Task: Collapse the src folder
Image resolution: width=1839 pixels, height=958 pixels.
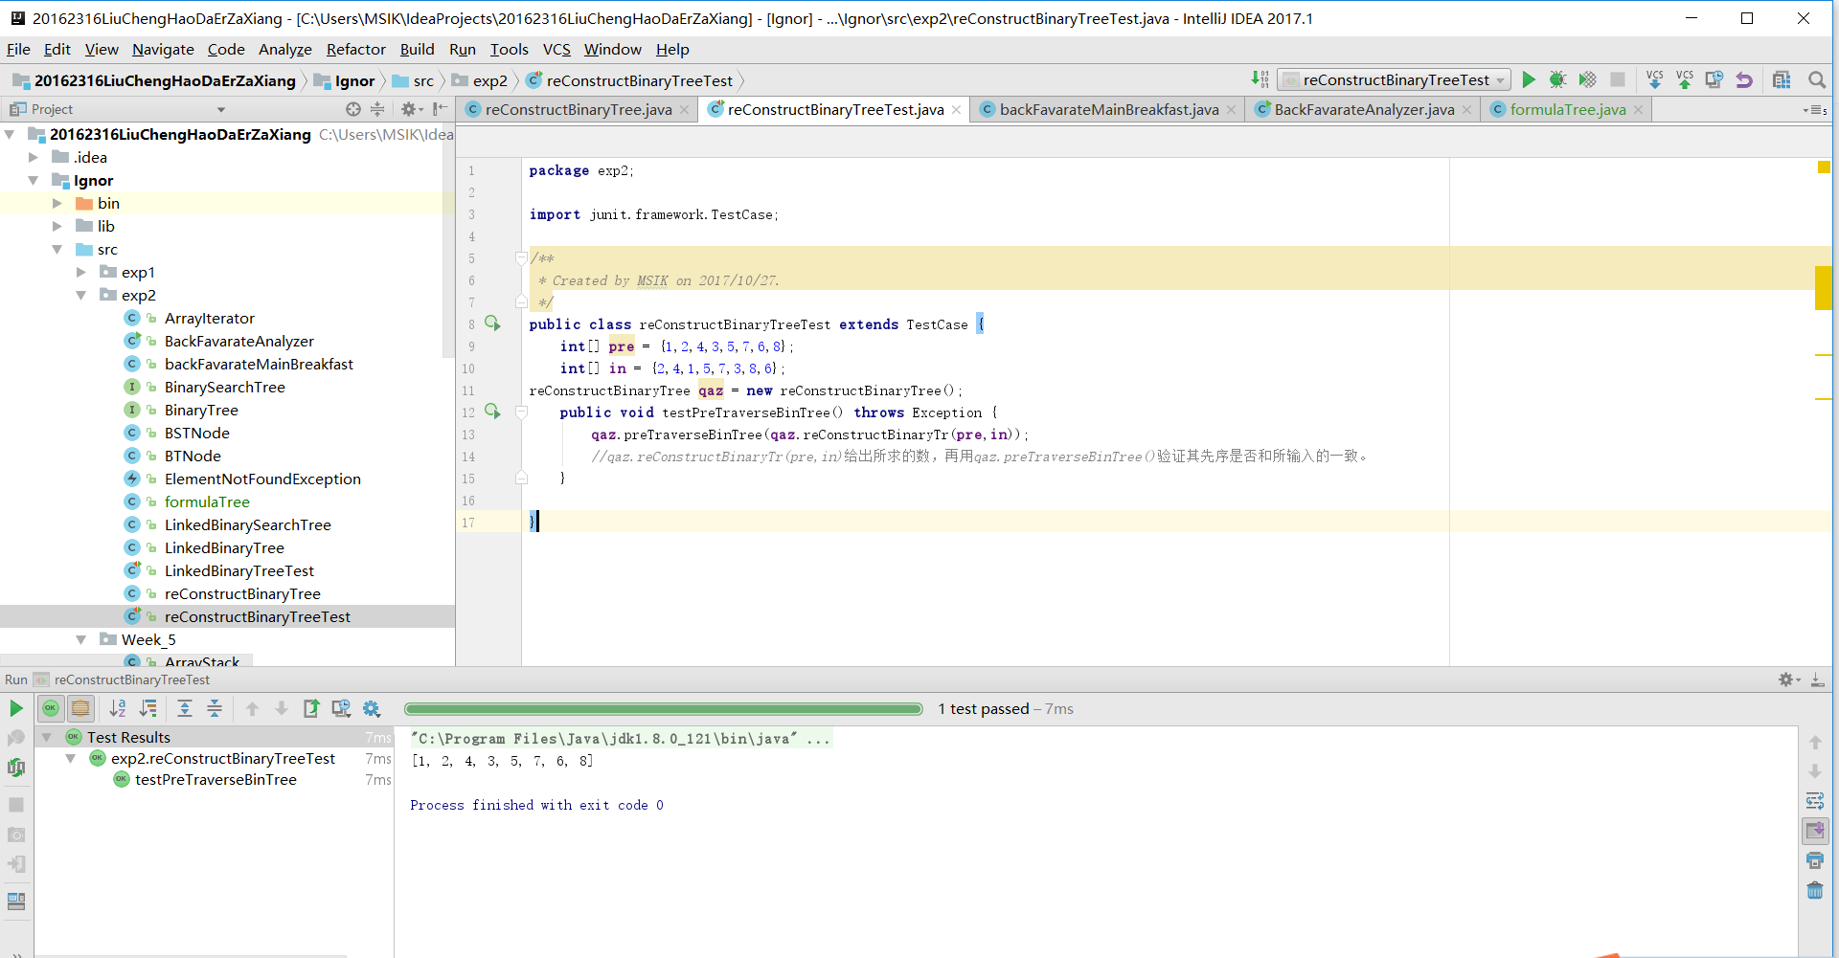Action: (57, 249)
